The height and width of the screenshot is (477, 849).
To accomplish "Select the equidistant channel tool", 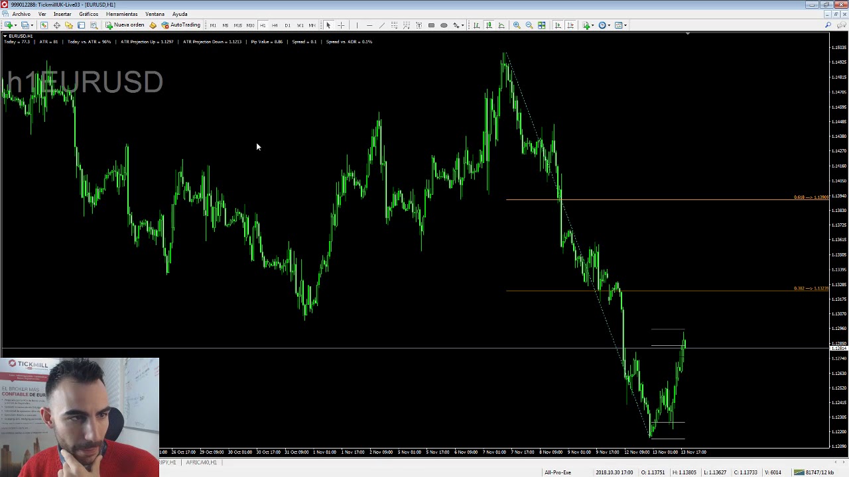I will point(394,25).
